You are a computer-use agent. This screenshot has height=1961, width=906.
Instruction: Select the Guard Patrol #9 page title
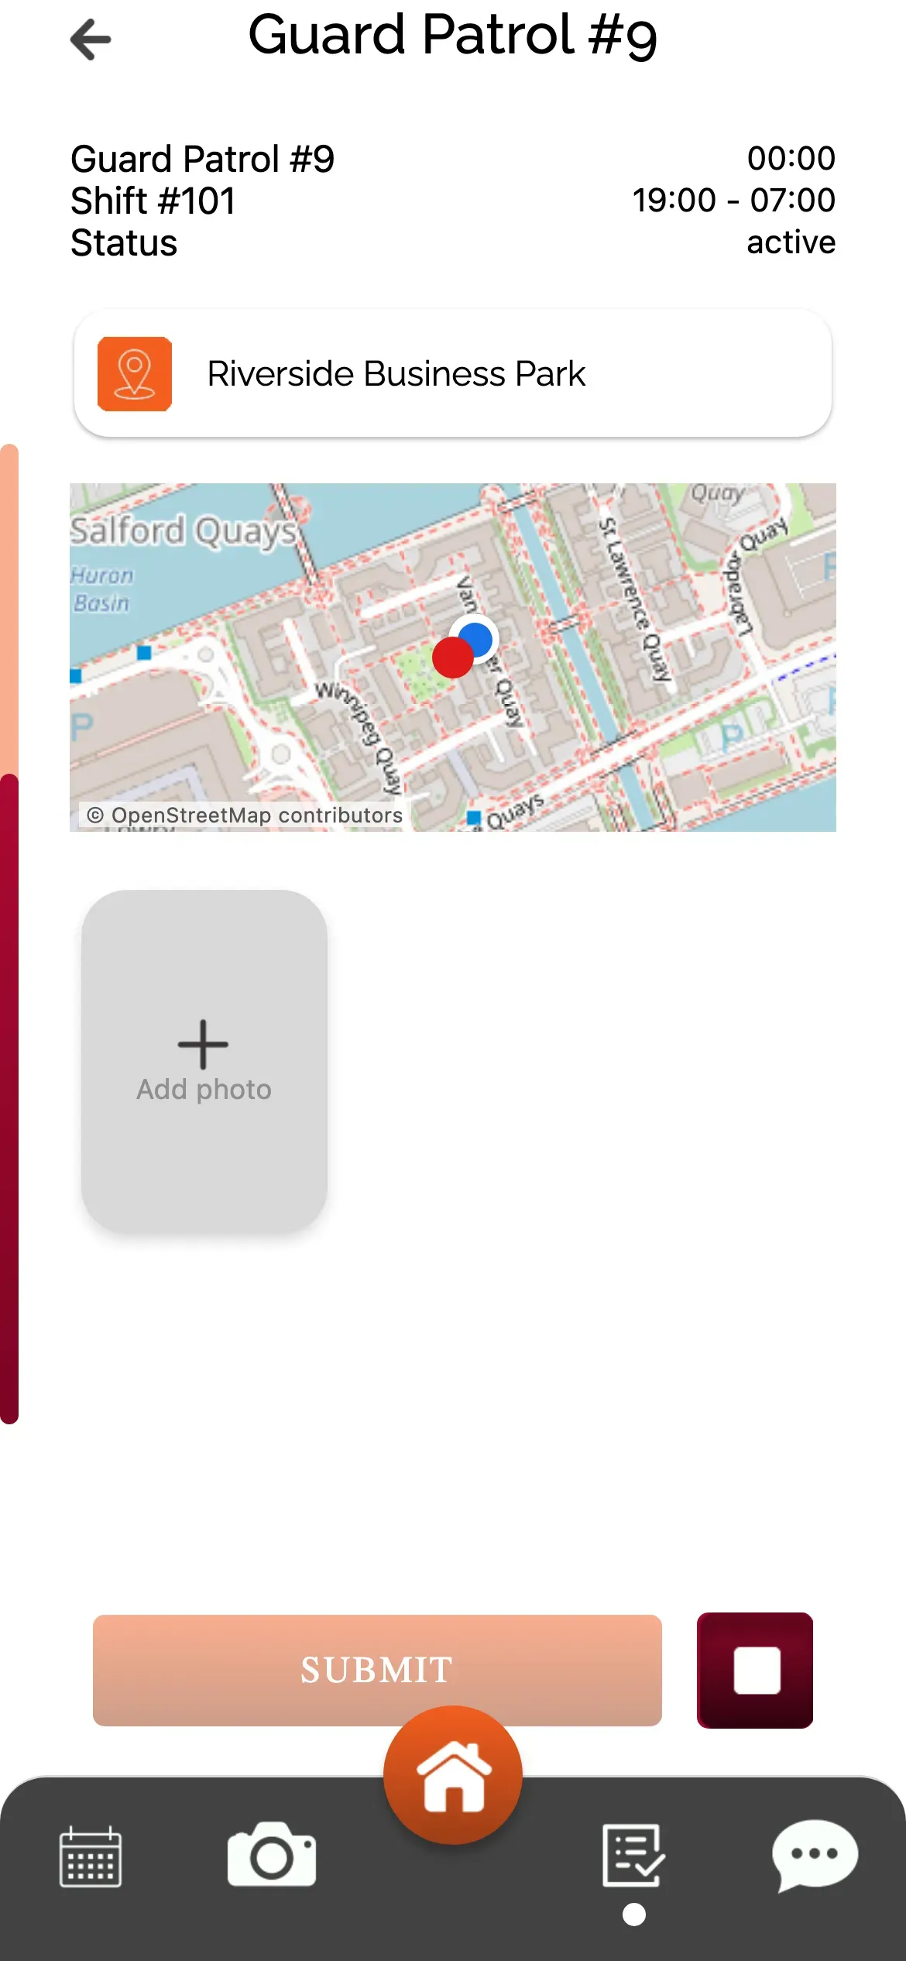453,36
